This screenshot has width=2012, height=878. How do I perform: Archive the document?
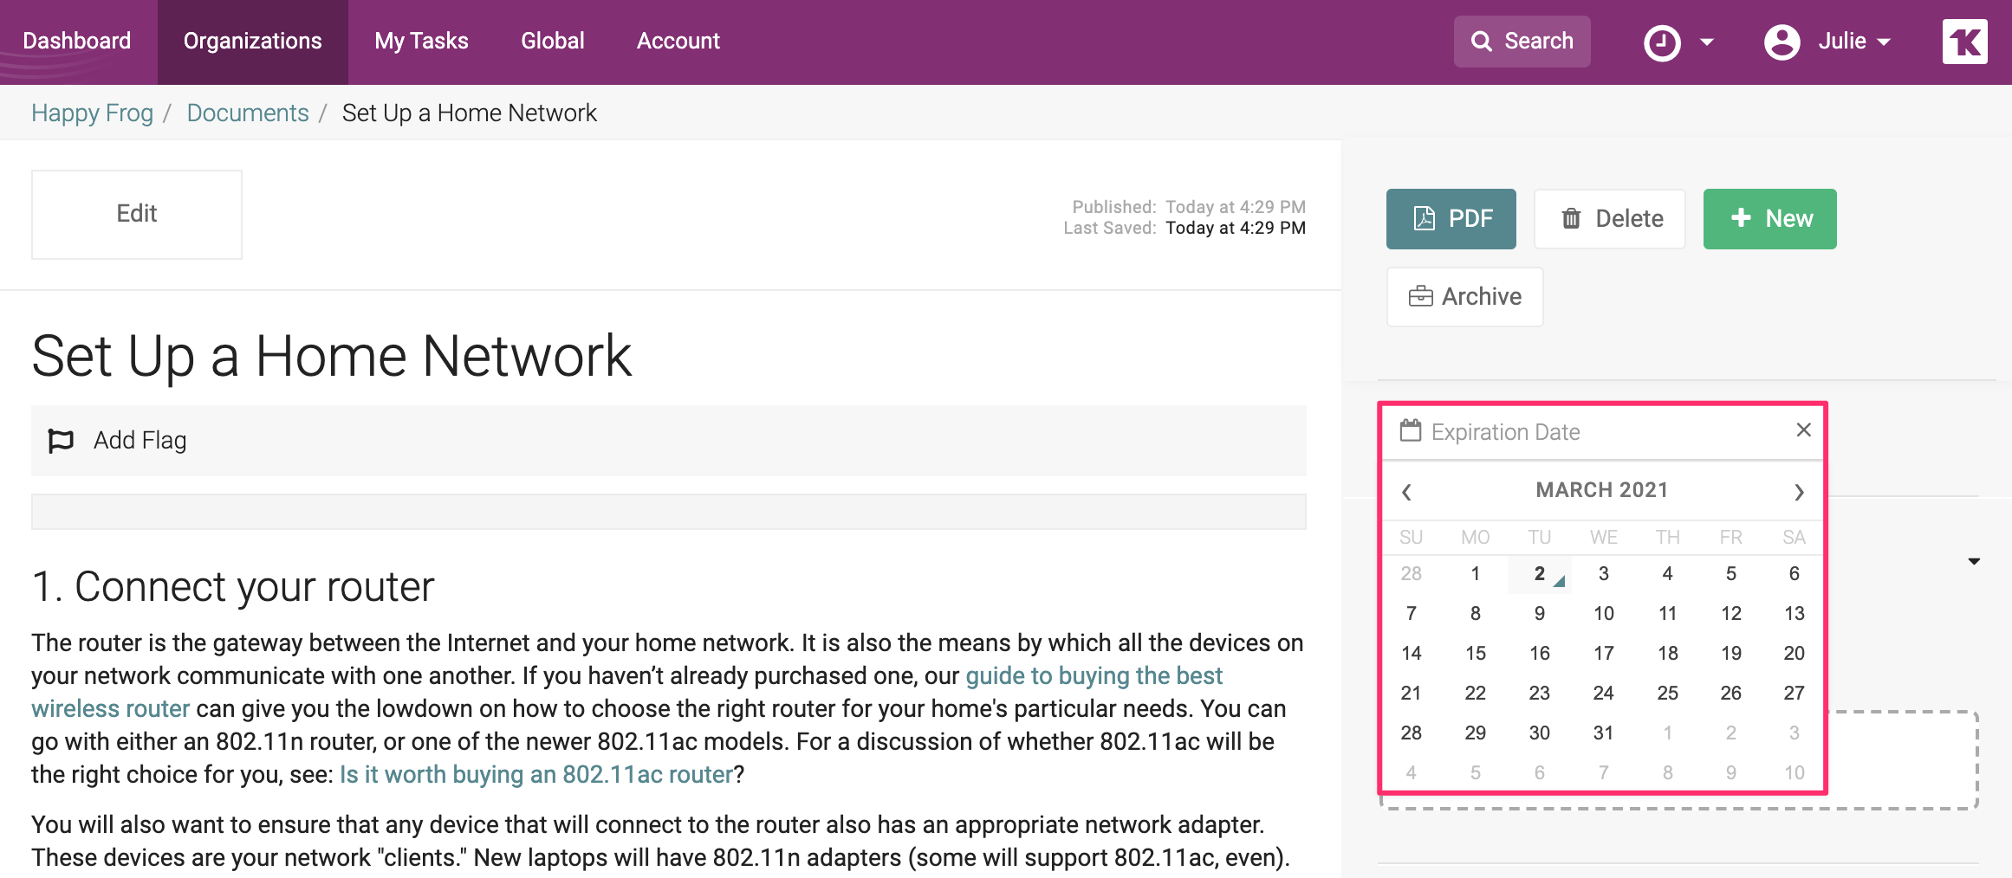pyautogui.click(x=1464, y=297)
